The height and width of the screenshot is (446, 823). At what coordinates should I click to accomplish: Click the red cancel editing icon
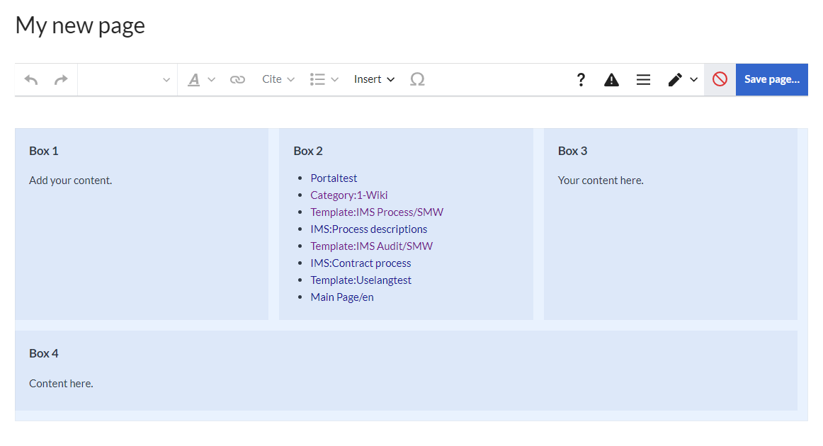(x=720, y=79)
